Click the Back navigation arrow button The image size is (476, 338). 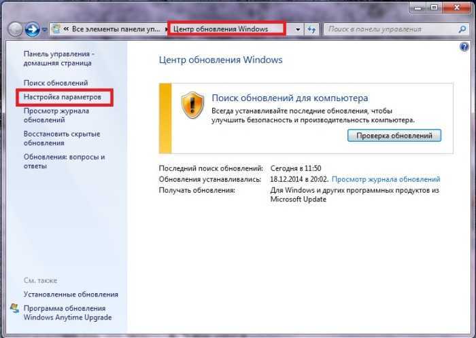pos(15,29)
